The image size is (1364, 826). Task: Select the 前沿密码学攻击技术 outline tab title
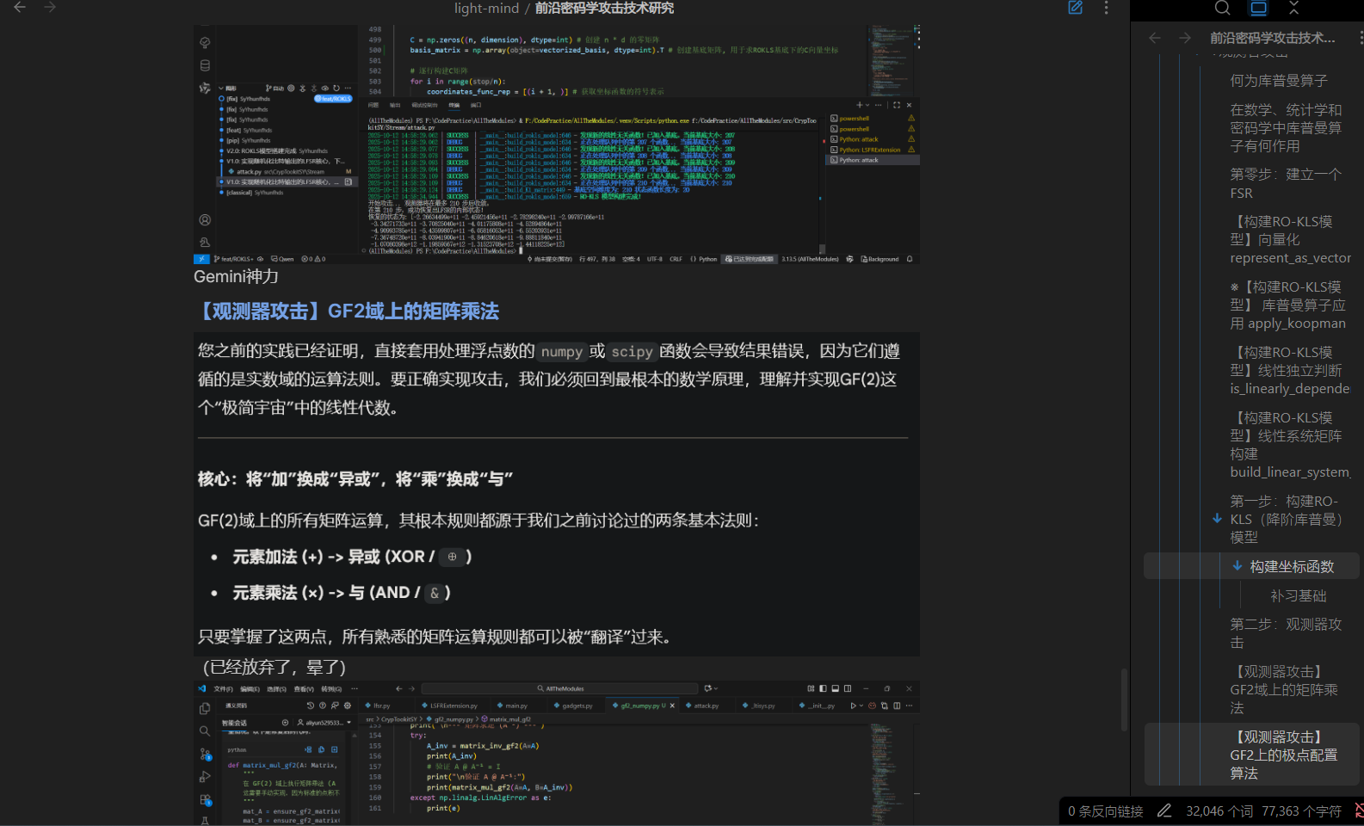click(x=1272, y=38)
